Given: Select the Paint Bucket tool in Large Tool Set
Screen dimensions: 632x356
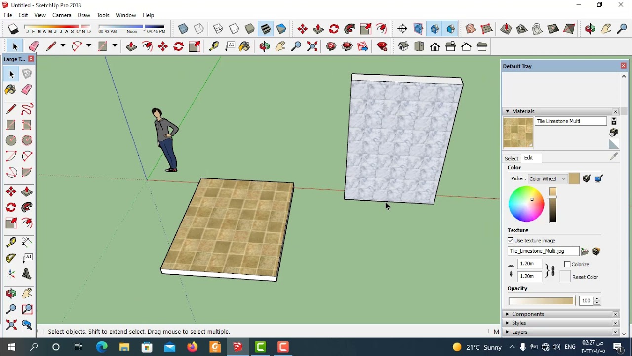Looking at the screenshot, I should [11, 89].
